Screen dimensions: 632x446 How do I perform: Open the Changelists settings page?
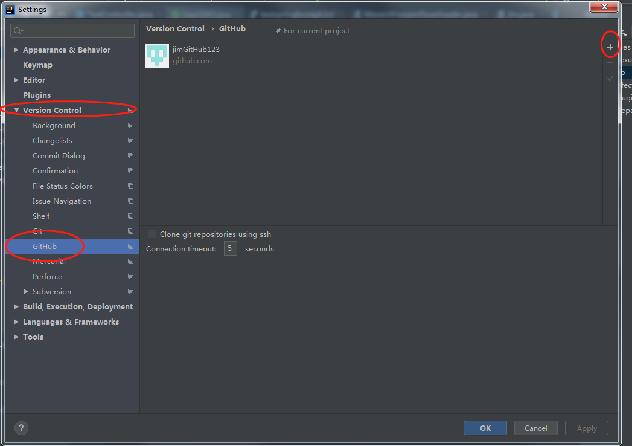click(x=53, y=140)
